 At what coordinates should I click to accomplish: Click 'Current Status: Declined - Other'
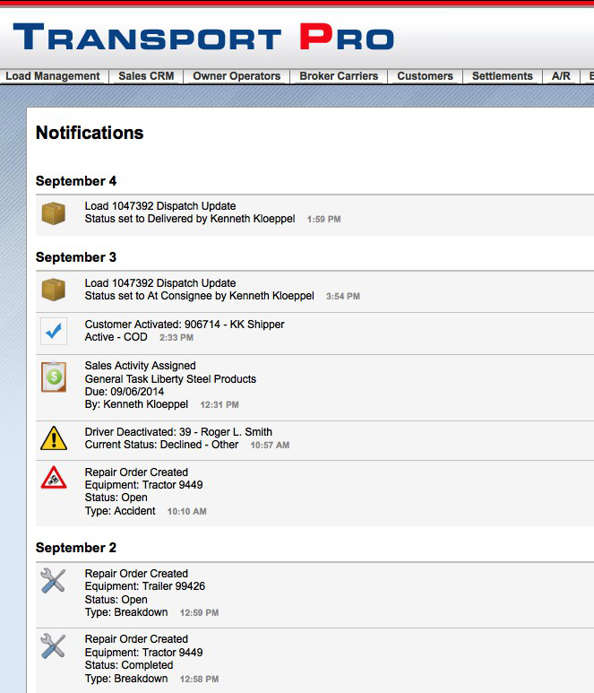[x=161, y=445]
